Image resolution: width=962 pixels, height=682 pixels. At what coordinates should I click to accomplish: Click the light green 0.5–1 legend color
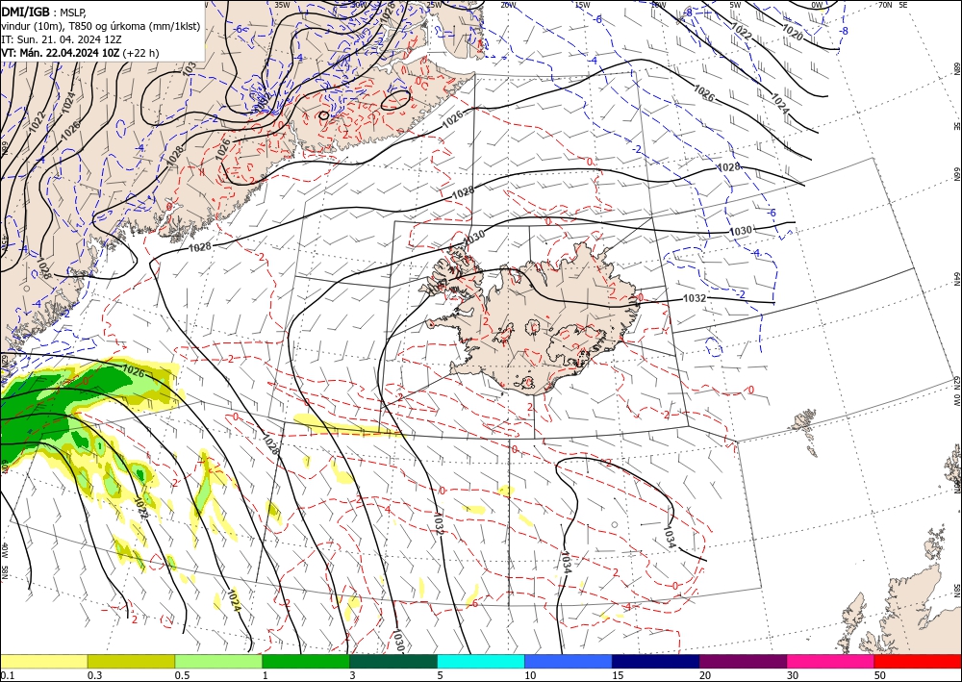tap(218, 661)
